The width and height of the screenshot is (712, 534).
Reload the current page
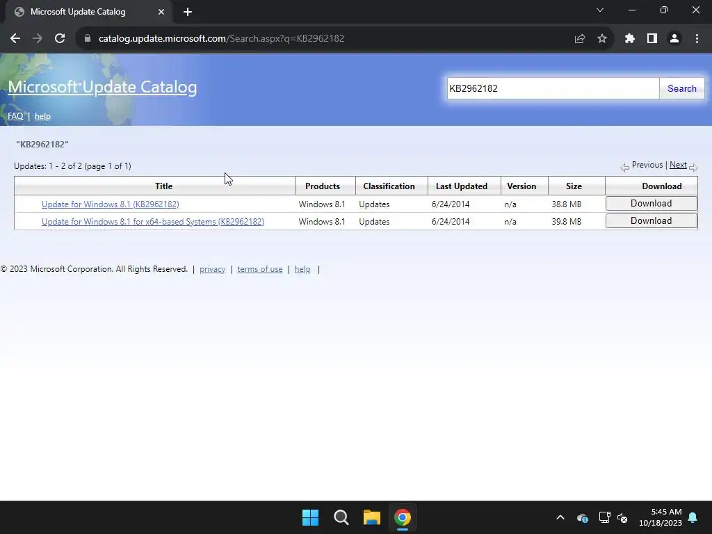click(60, 39)
